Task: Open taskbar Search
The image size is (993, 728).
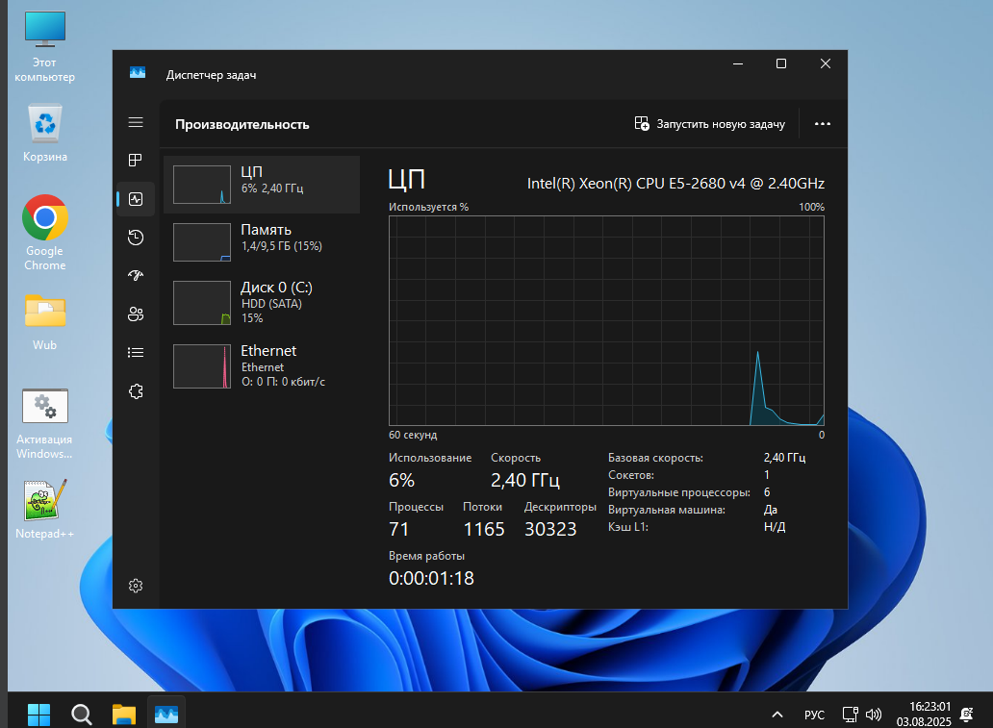Action: pos(82,715)
